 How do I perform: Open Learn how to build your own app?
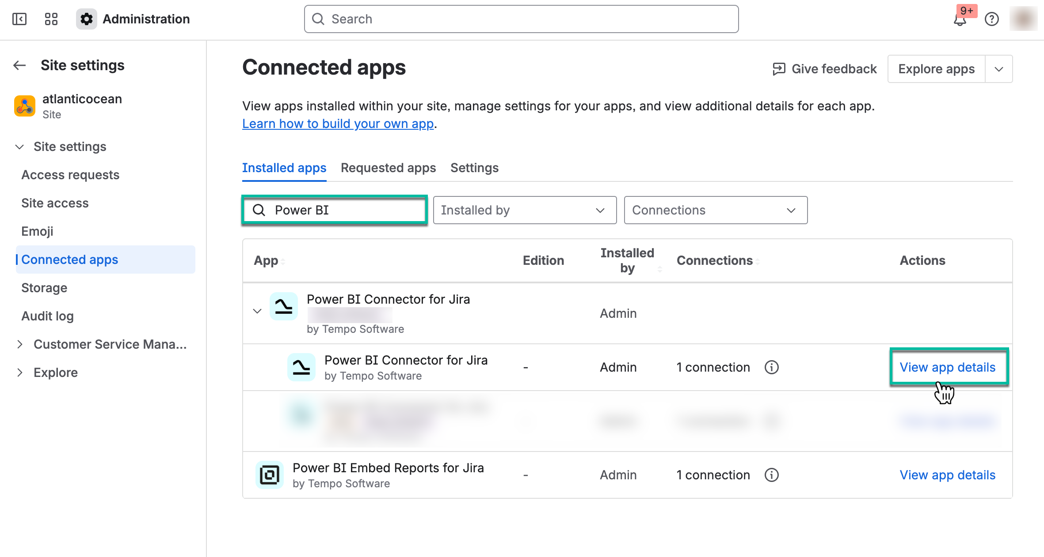pyautogui.click(x=337, y=124)
